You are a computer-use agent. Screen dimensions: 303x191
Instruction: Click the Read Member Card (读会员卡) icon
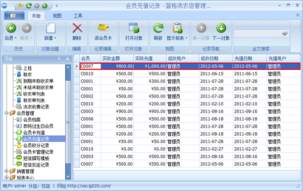click(x=103, y=28)
